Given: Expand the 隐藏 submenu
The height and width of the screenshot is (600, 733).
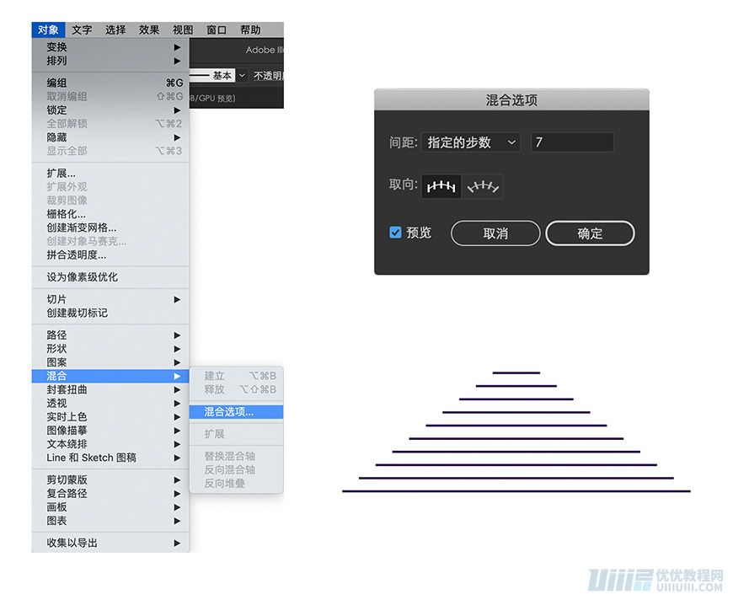Looking at the screenshot, I should [x=110, y=137].
